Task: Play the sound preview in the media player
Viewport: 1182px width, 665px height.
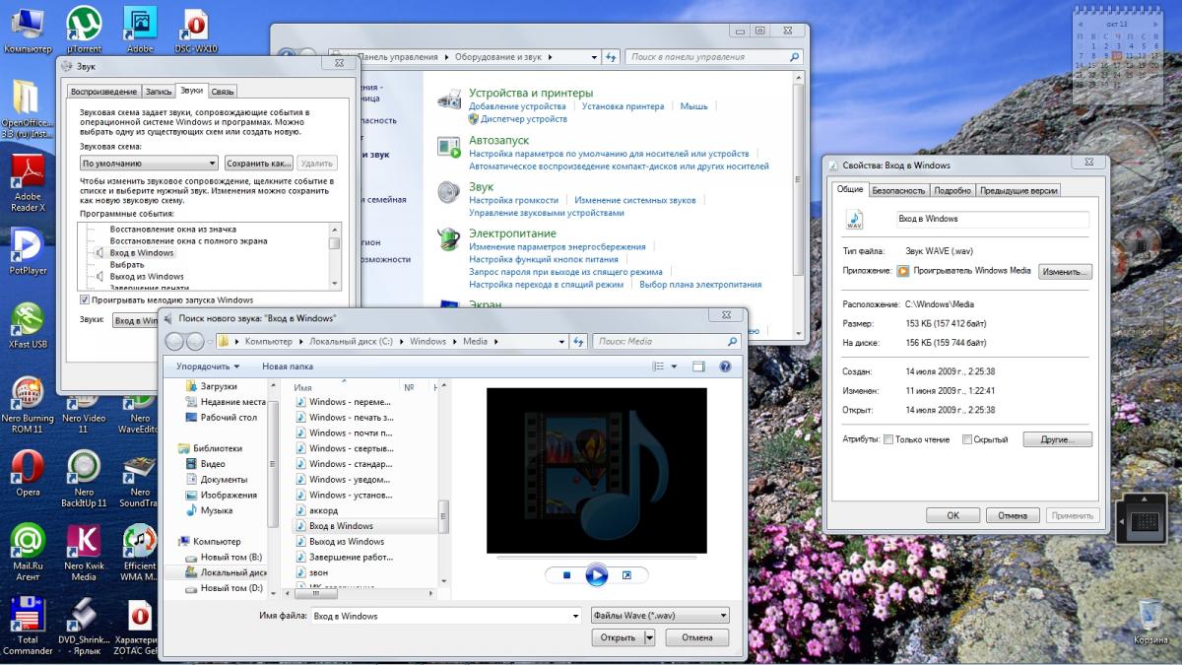Action: coord(596,574)
